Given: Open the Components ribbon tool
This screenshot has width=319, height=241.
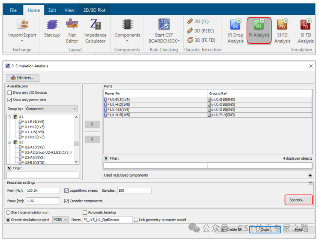Looking at the screenshot, I should (127, 31).
